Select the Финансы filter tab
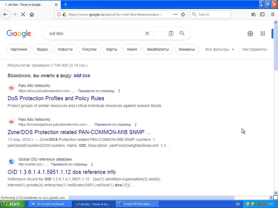The height and width of the screenshot is (208, 278). (187, 49)
